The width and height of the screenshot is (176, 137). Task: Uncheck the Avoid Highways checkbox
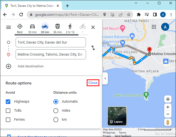click(x=8, y=102)
